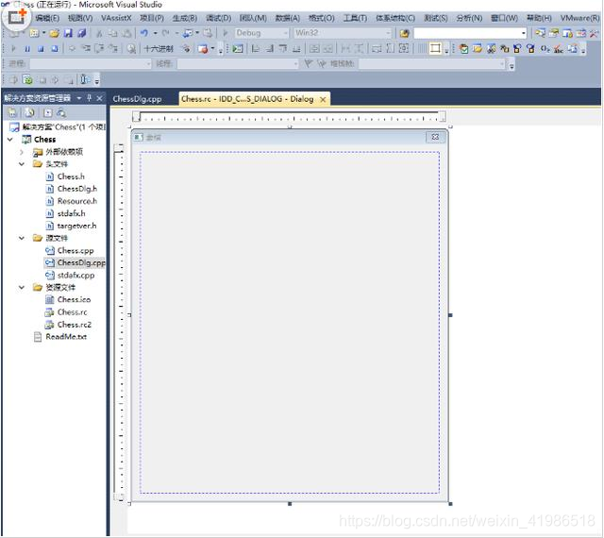This screenshot has height=538, width=604.
Task: Collapse the 头文件 folder
Action: (22, 164)
